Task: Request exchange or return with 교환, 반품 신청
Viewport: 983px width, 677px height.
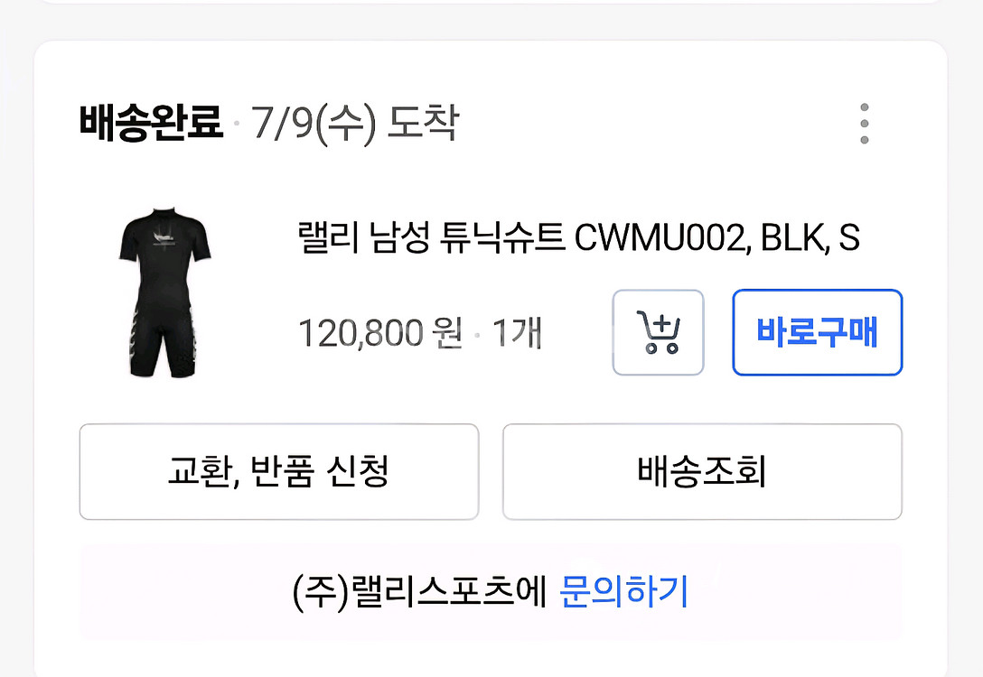Action: [279, 471]
